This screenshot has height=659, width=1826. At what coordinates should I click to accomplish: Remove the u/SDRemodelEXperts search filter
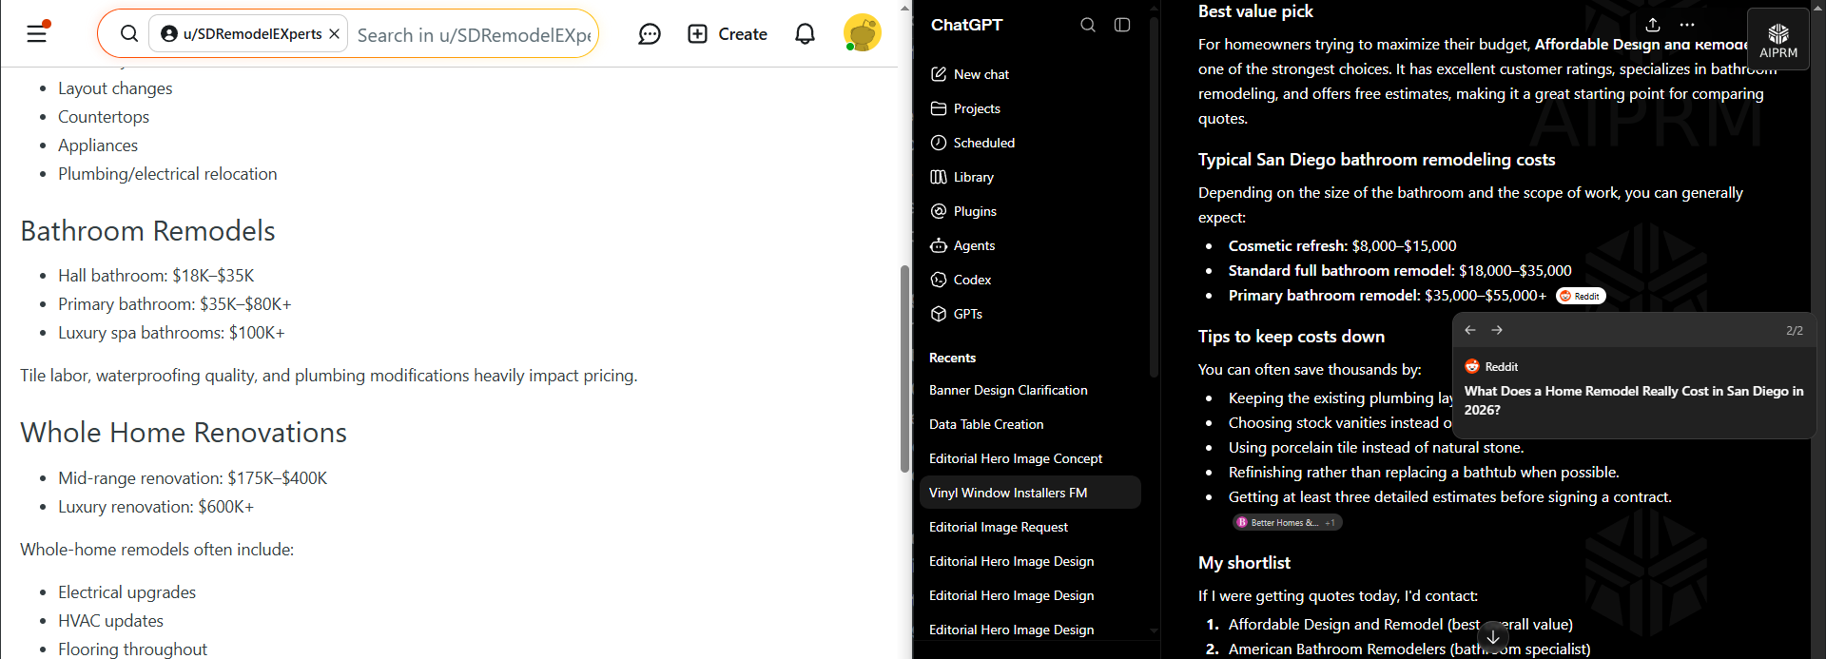[x=335, y=34]
